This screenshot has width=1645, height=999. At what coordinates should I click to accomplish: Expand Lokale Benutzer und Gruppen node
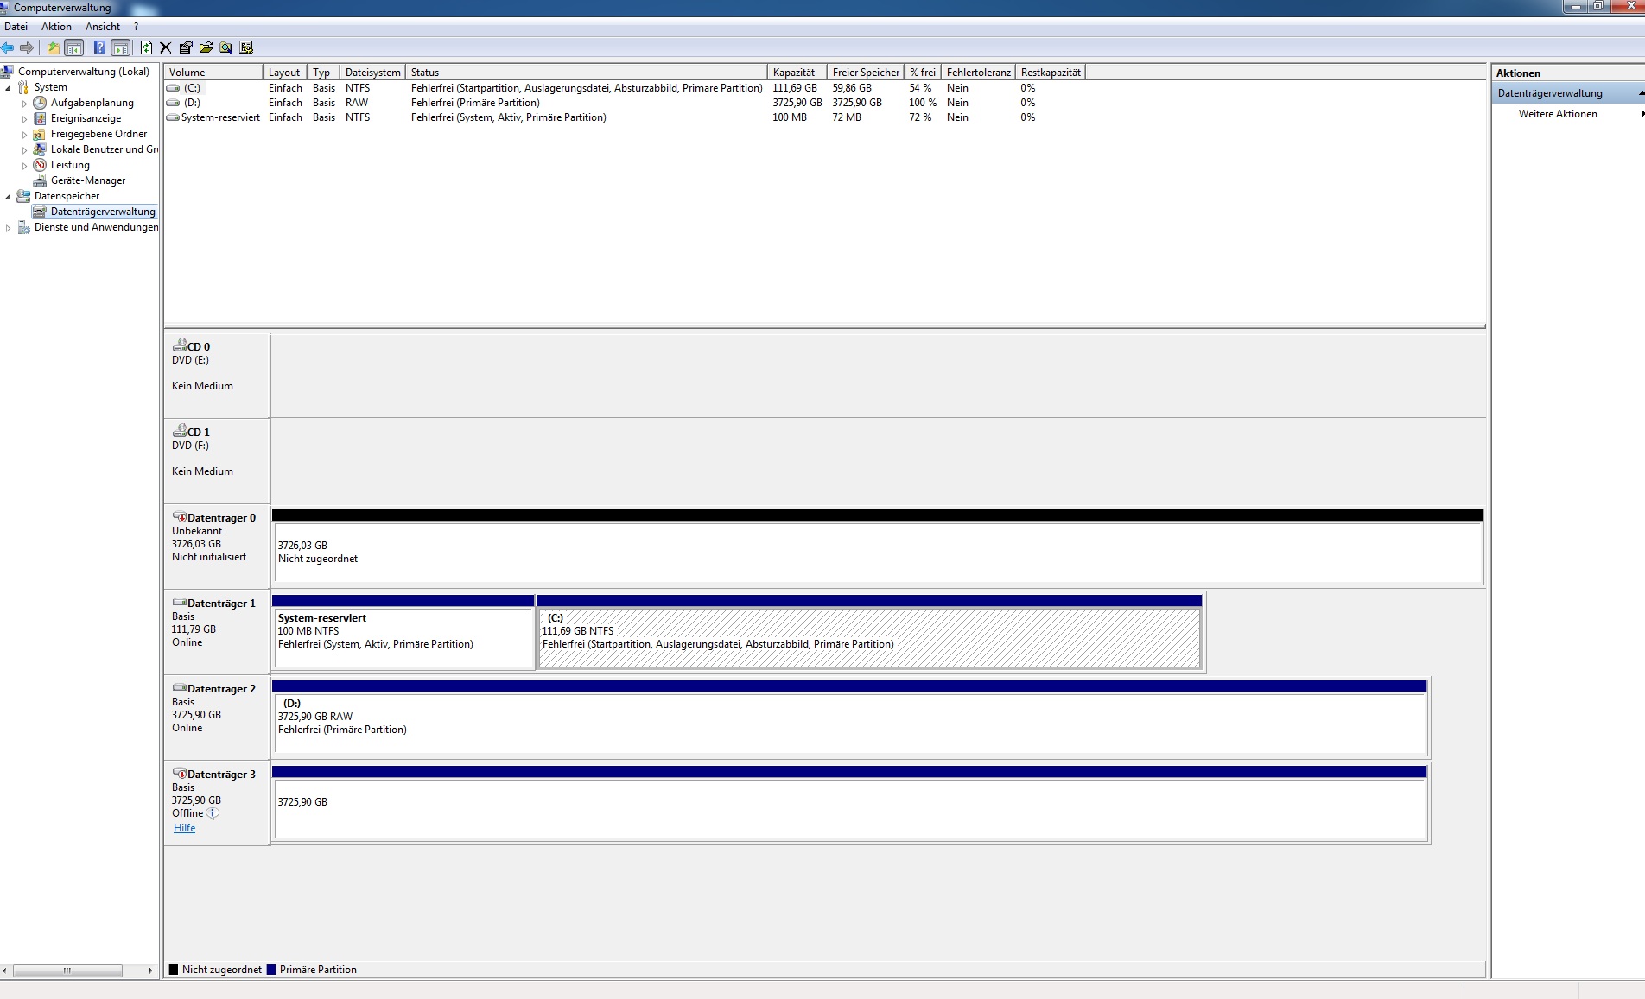point(24,150)
